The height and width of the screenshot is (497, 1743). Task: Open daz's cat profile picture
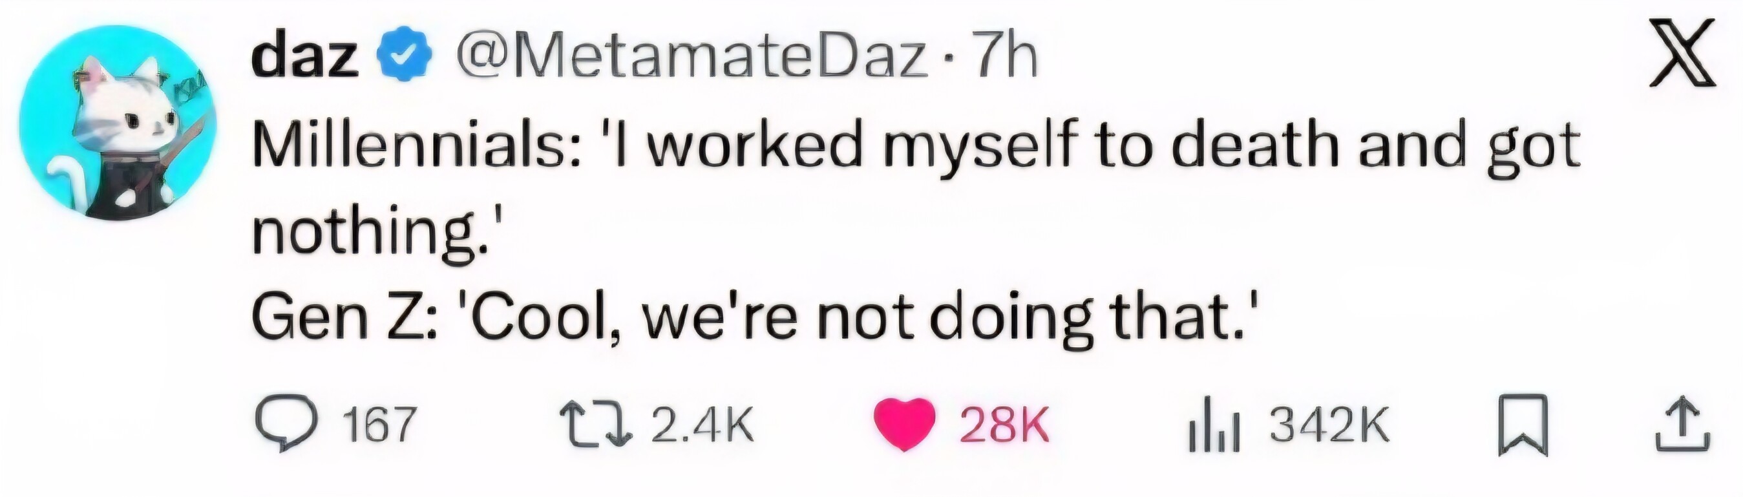click(x=117, y=123)
